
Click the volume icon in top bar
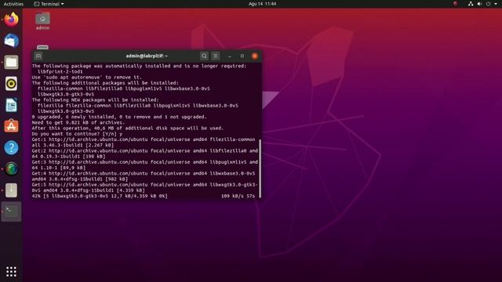(x=479, y=4)
